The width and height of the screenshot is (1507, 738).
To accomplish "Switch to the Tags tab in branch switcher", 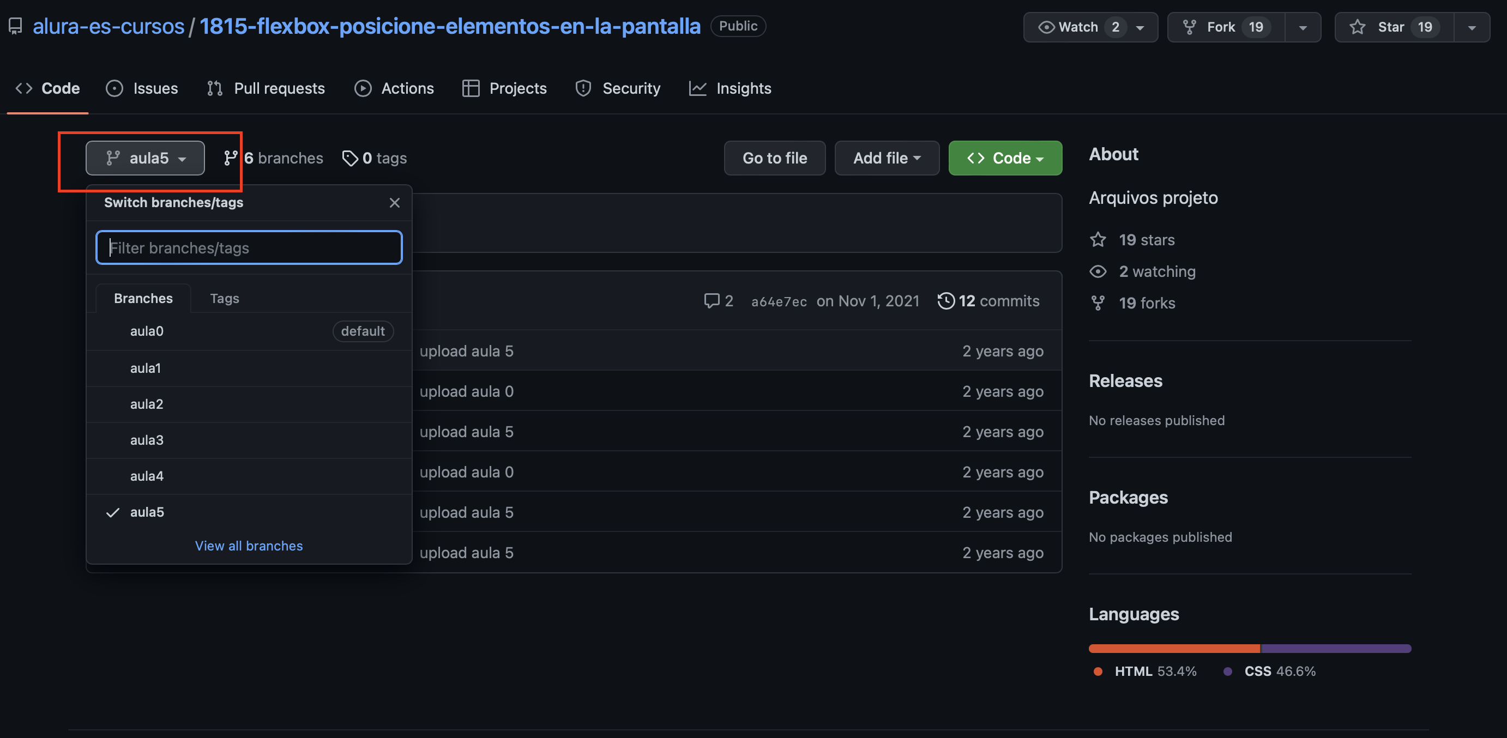I will [224, 297].
